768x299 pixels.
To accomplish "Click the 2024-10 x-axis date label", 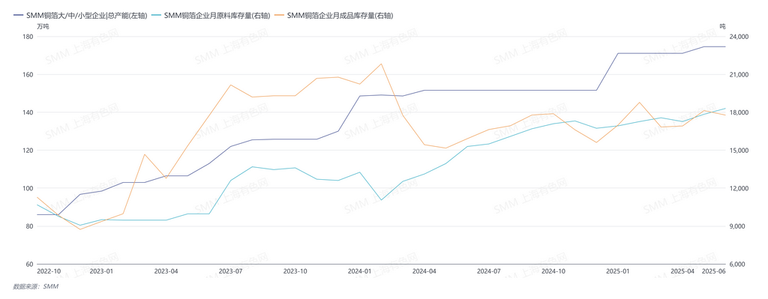I will tap(553, 271).
